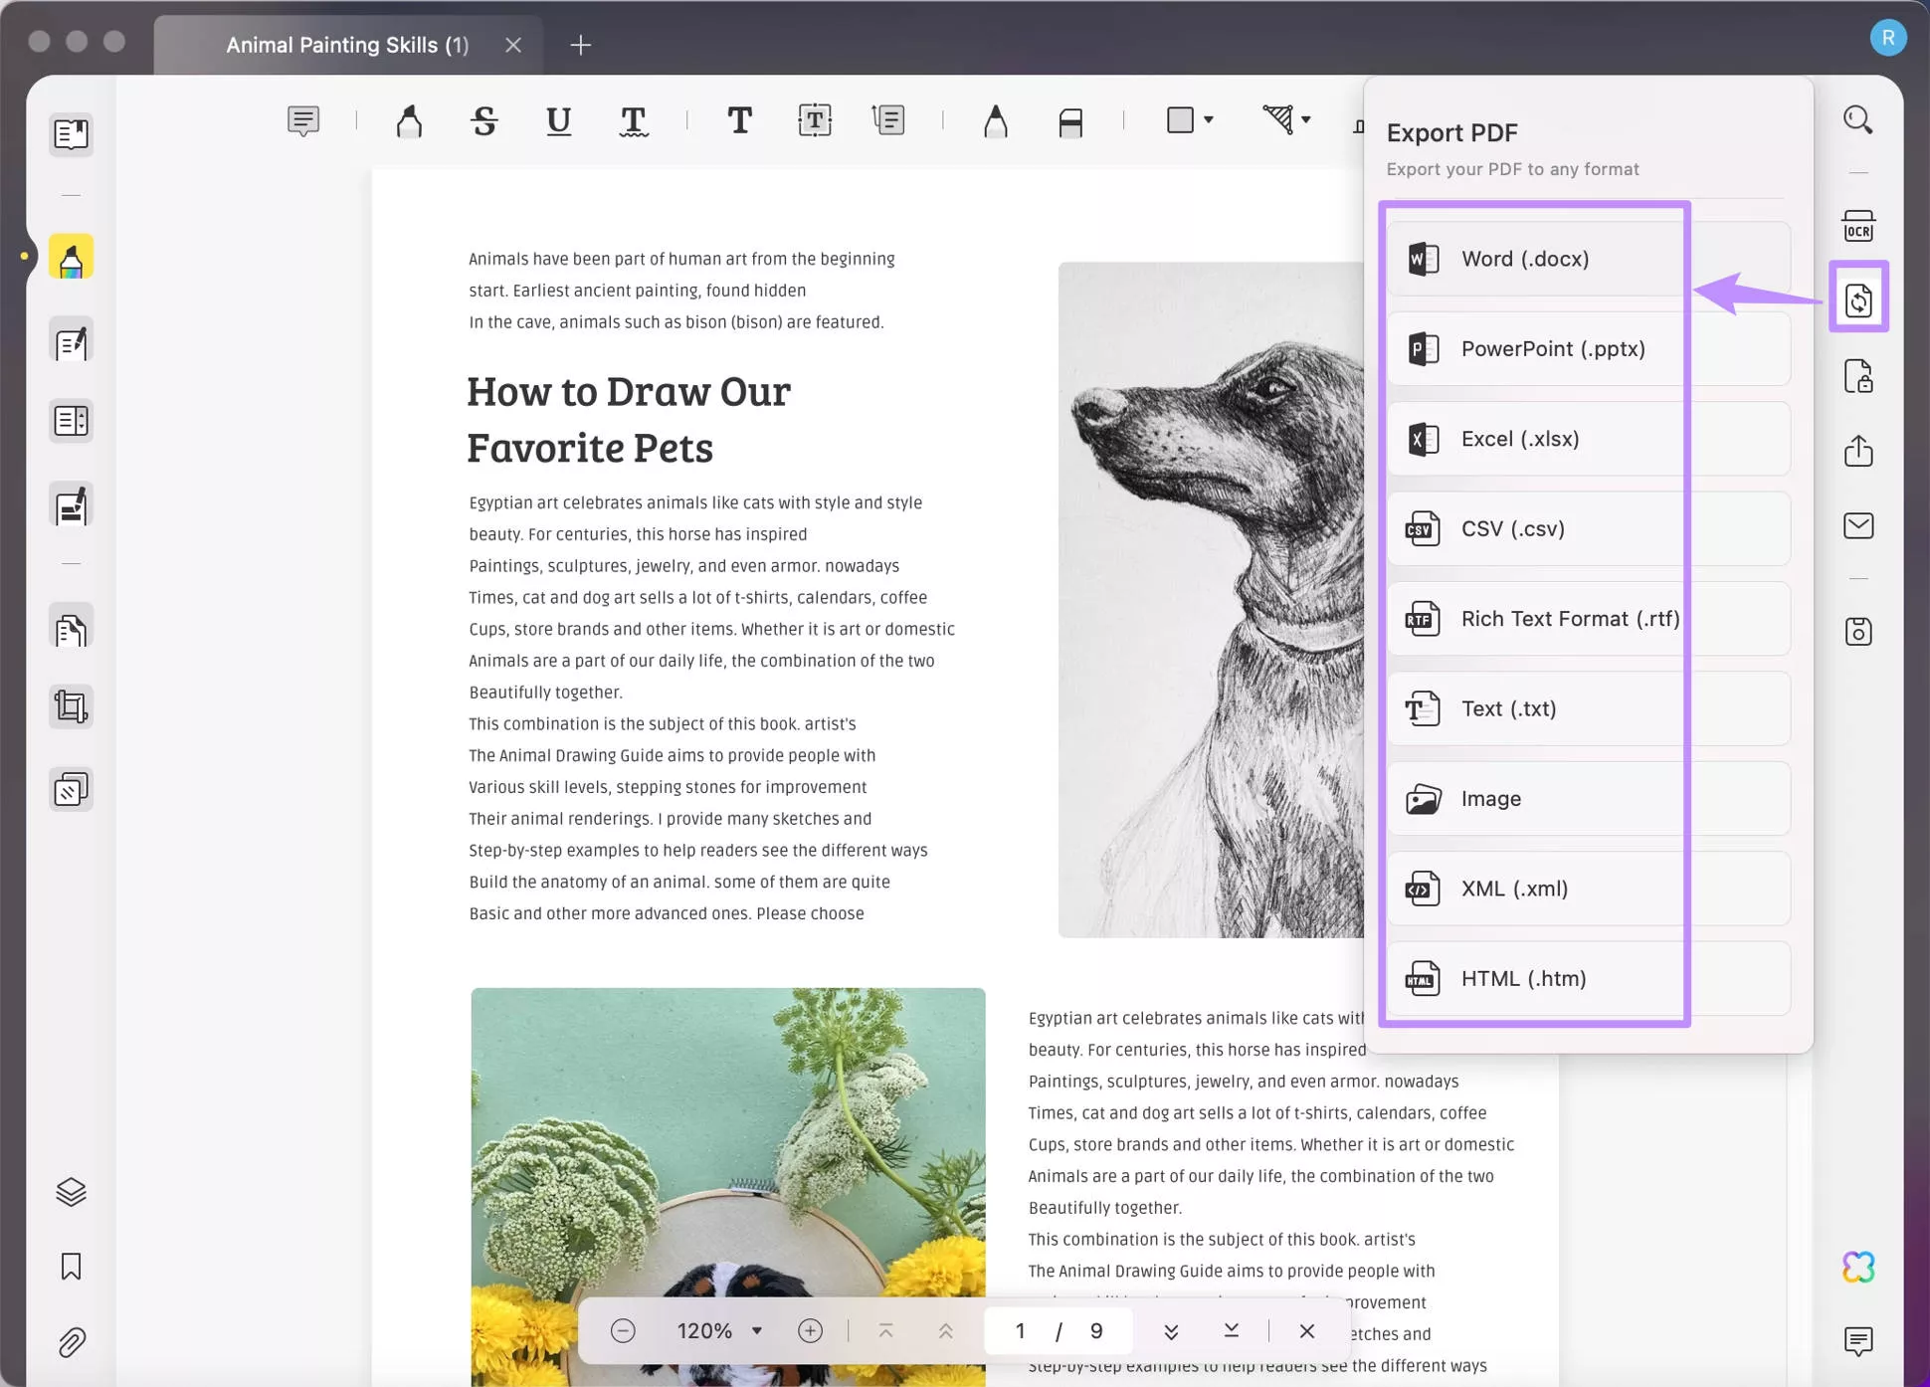Select the Text Box tool
This screenshot has width=1930, height=1387.
(815, 120)
